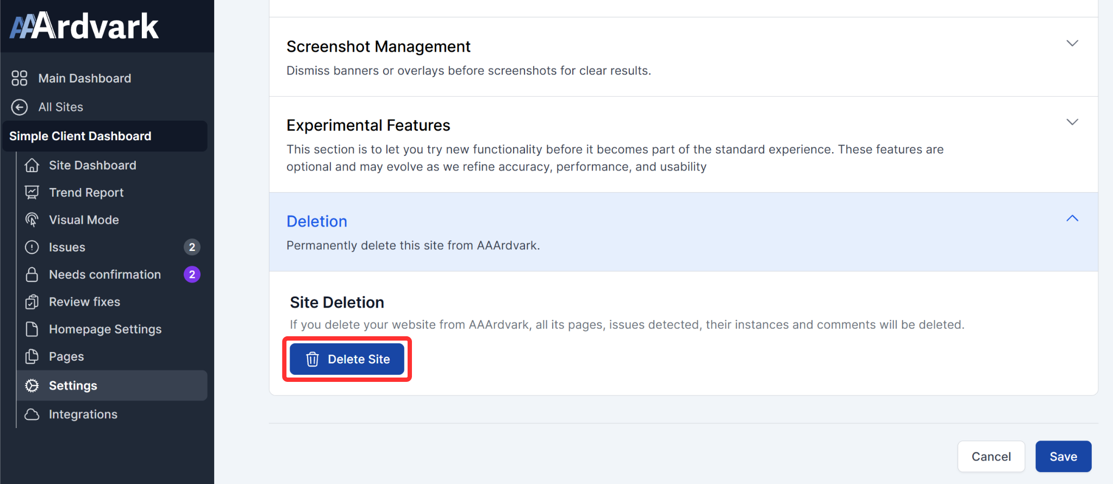This screenshot has width=1113, height=484.
Task: Open Site Dashboard menu item
Action: click(92, 165)
